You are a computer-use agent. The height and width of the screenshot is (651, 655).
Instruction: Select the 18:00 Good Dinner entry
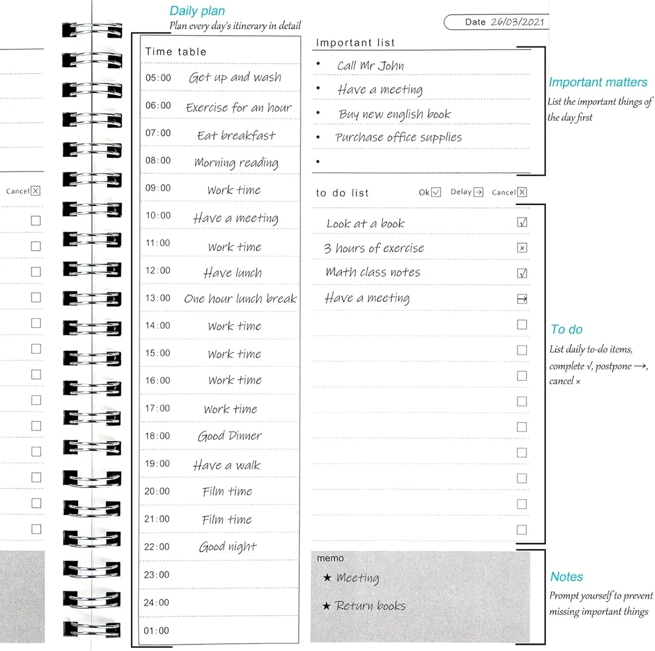click(x=229, y=436)
